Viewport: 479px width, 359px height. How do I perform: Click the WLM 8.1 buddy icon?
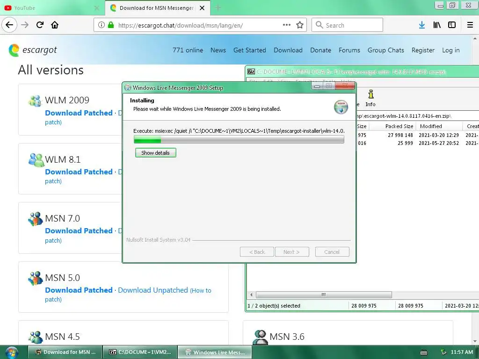(36, 160)
